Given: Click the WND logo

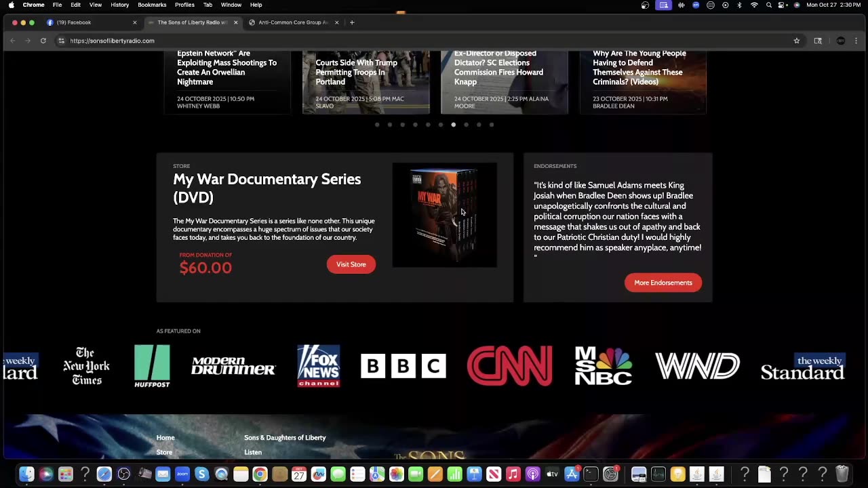Looking at the screenshot, I should pos(697,366).
